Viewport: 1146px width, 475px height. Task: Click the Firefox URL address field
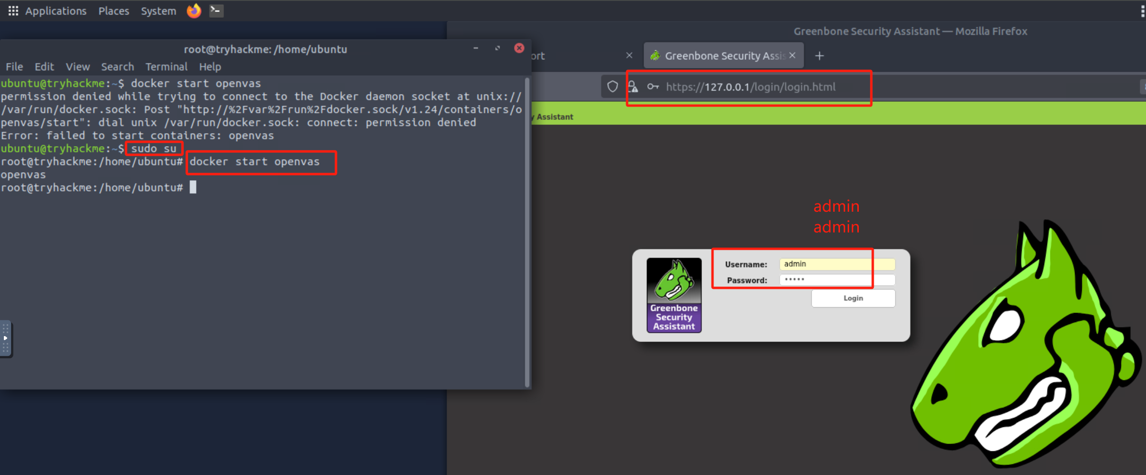coord(751,87)
